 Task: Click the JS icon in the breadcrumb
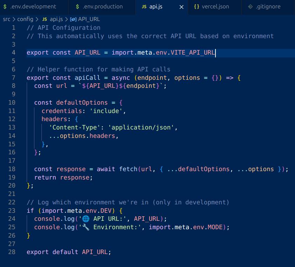(x=44, y=19)
